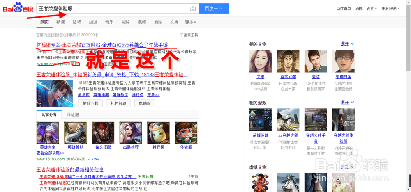Click 体验服 hero icon thumbnail
411x192 pixels.
186,133
